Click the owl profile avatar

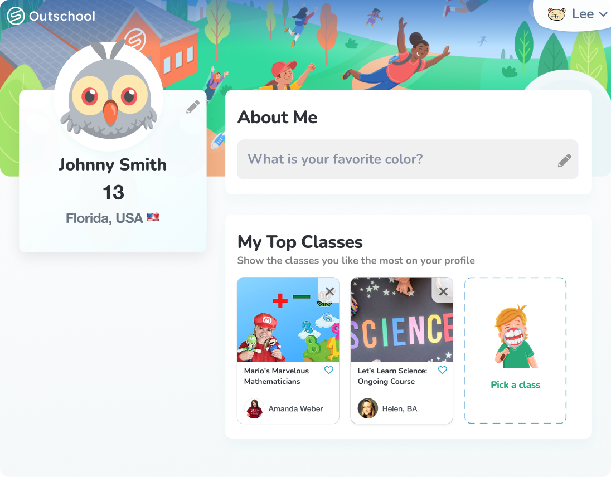pyautogui.click(x=109, y=96)
